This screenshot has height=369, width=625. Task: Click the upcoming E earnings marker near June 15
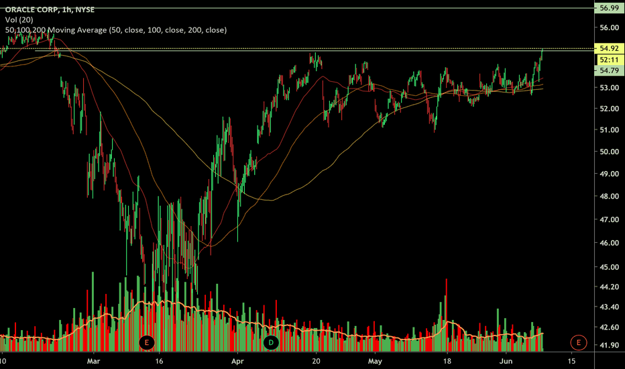(578, 342)
